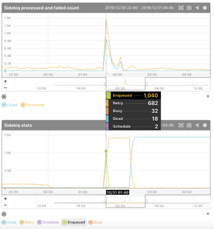Open settings gear of Sidekiq processed graph

pyautogui.click(x=205, y=8)
